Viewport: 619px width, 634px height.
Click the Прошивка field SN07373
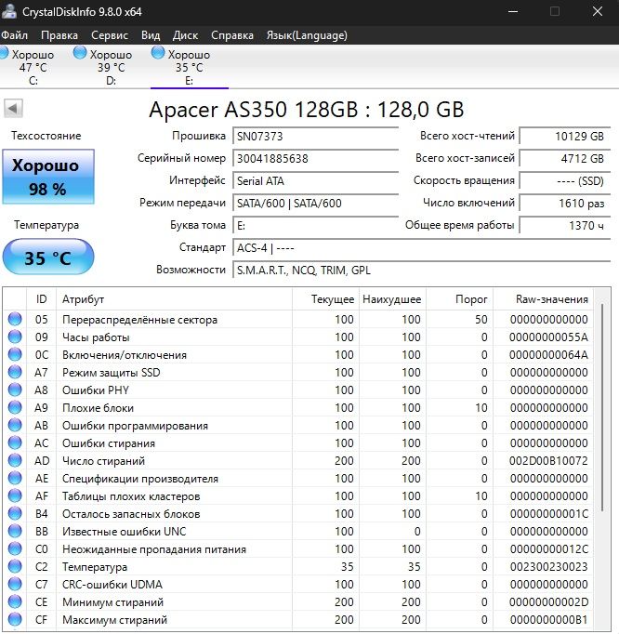315,136
